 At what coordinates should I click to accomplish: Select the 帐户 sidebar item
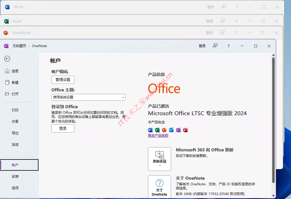pyautogui.click(x=19, y=165)
